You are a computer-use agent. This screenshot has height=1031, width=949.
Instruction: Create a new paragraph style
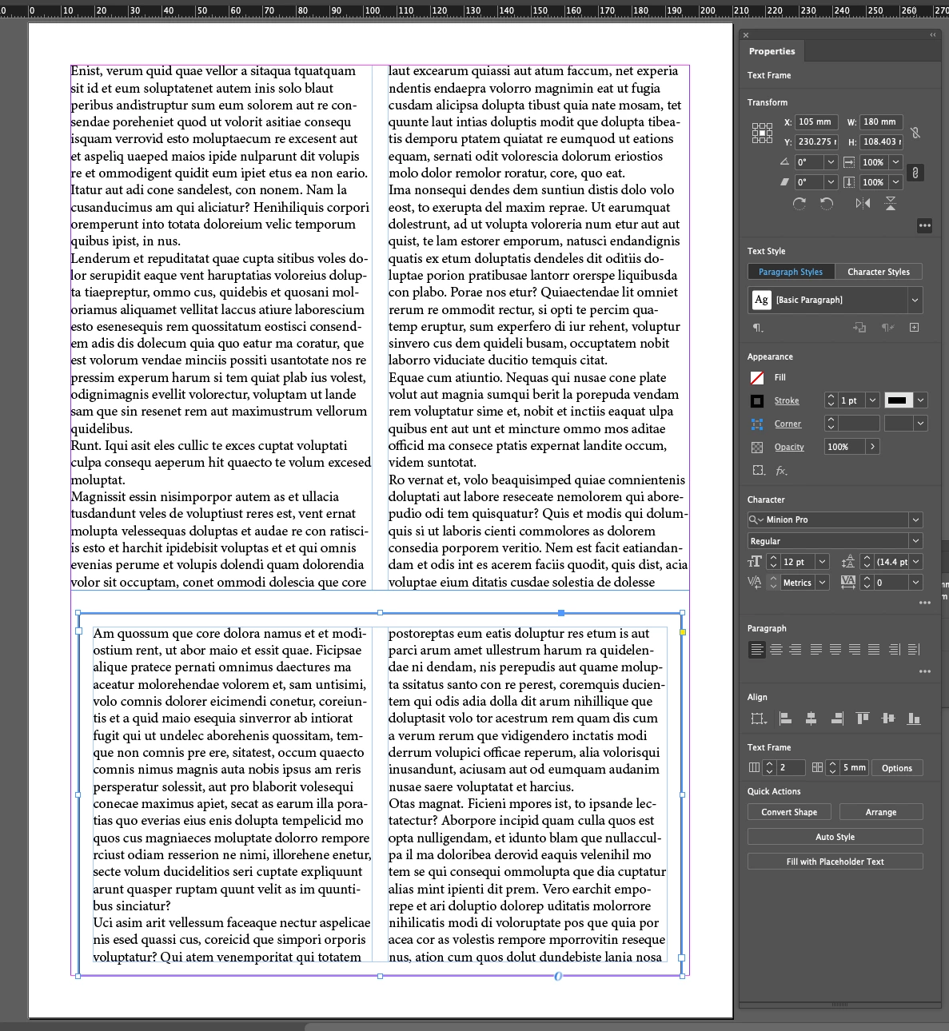click(x=915, y=328)
